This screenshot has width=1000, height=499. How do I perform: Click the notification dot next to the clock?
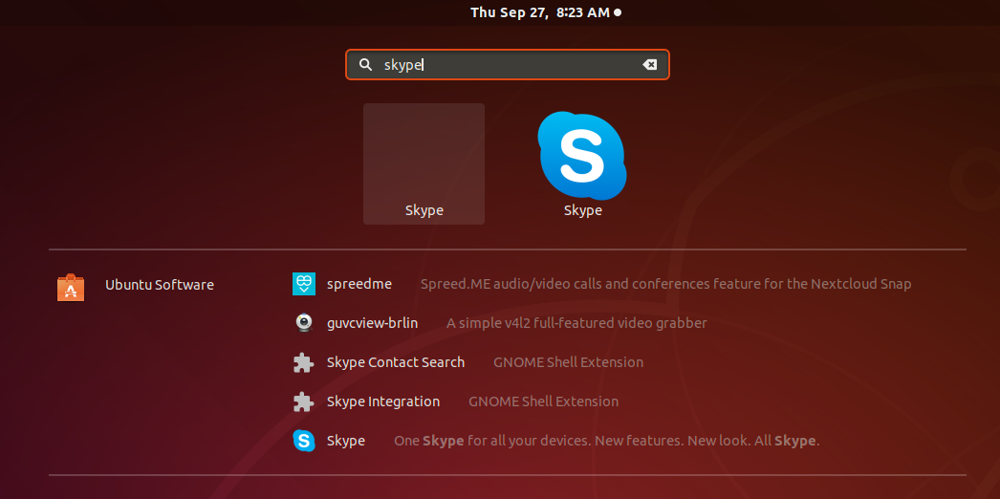618,12
